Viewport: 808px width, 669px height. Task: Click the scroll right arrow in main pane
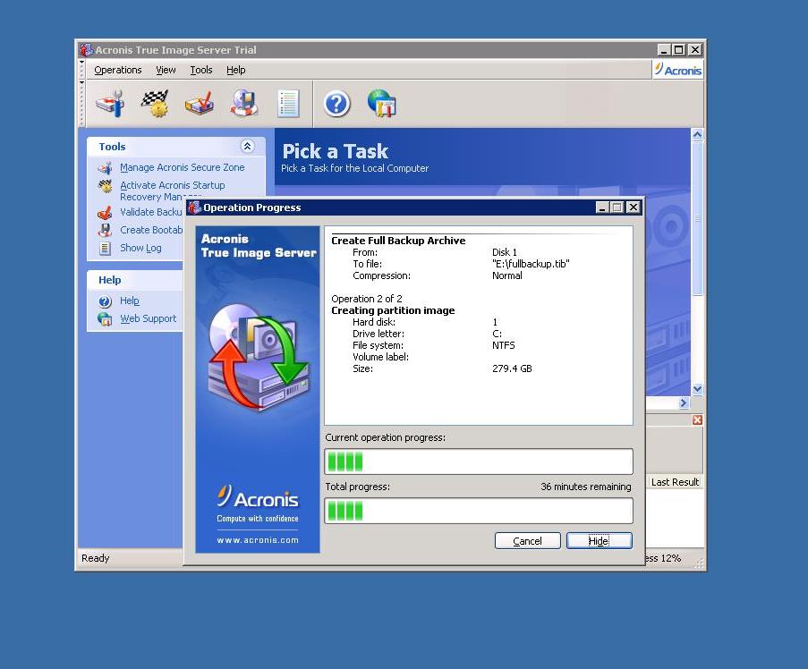[x=684, y=402]
